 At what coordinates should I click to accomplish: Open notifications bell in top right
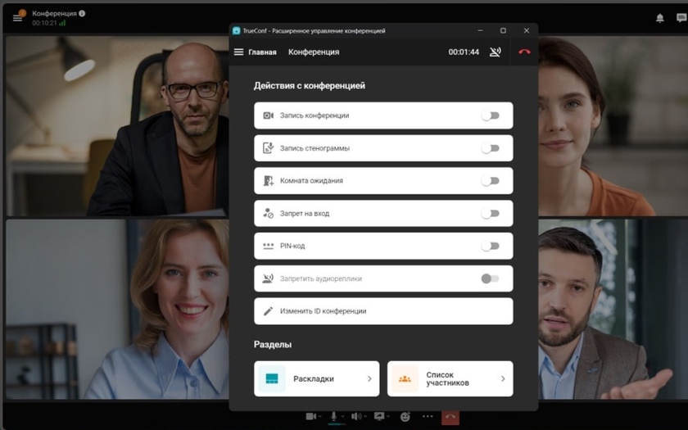tap(659, 17)
